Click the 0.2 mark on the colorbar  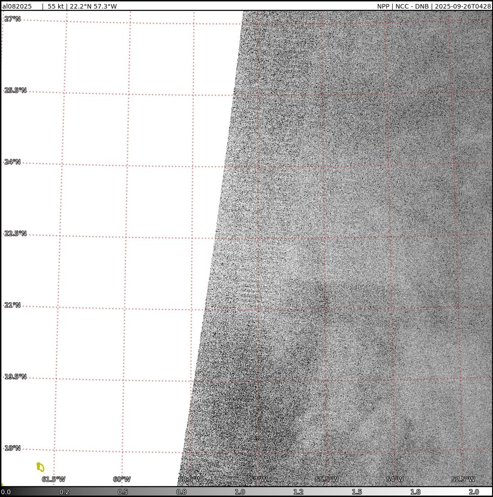[64, 492]
